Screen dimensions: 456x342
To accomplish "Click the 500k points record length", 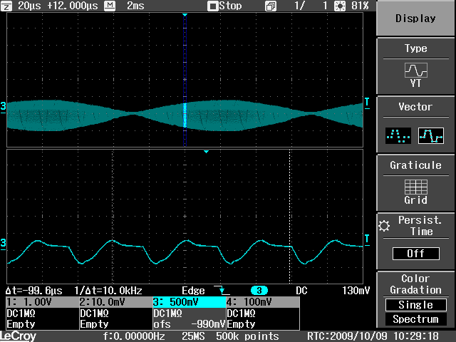I will tap(247, 336).
